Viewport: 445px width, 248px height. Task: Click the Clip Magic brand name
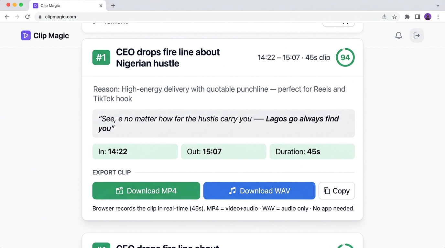click(51, 36)
